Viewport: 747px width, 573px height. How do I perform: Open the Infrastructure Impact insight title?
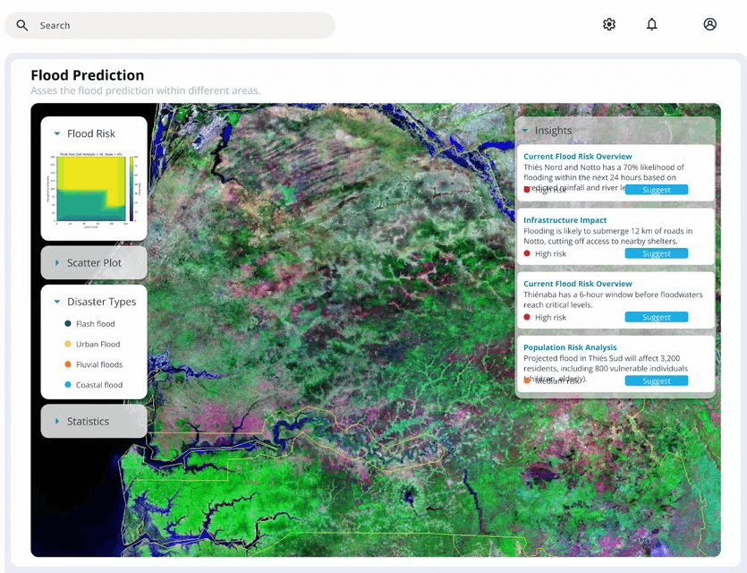pyautogui.click(x=565, y=220)
